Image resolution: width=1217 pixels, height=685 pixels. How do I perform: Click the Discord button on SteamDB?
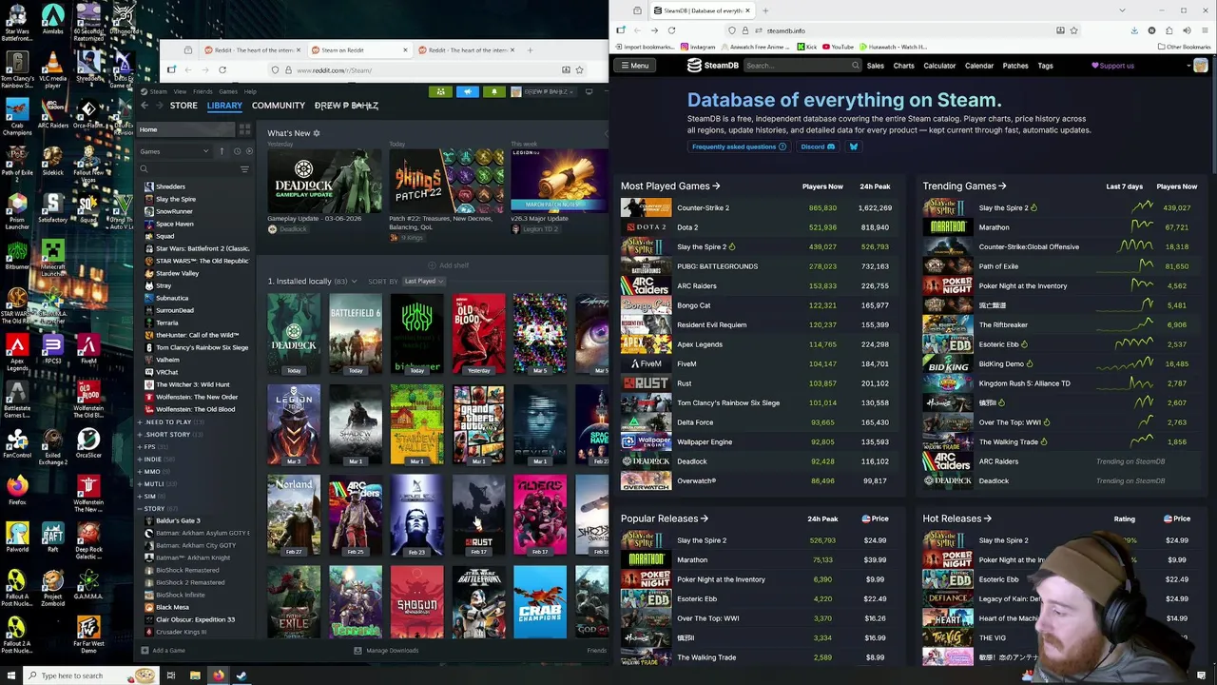(818, 147)
